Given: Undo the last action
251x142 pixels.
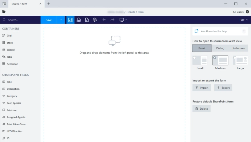Looking at the screenshot, I should pos(104,20).
